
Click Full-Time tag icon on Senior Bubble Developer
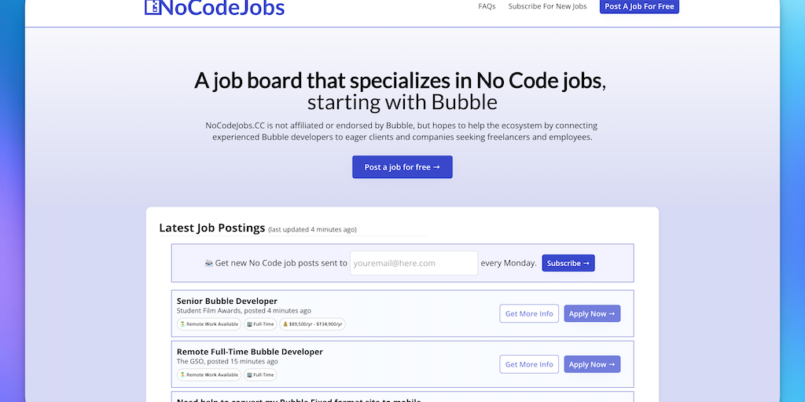(x=250, y=323)
